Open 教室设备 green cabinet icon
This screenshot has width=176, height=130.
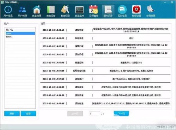click(x=51, y=11)
